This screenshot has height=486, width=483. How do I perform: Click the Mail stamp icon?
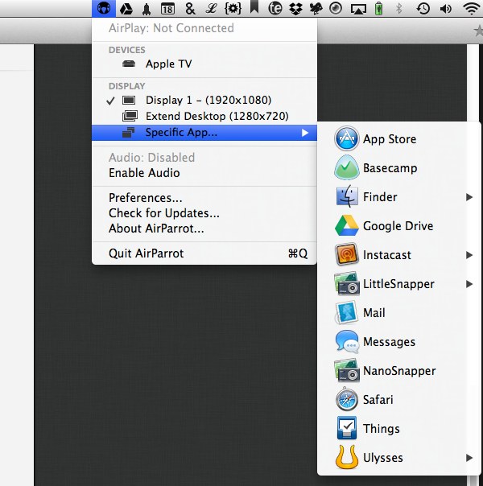click(347, 312)
